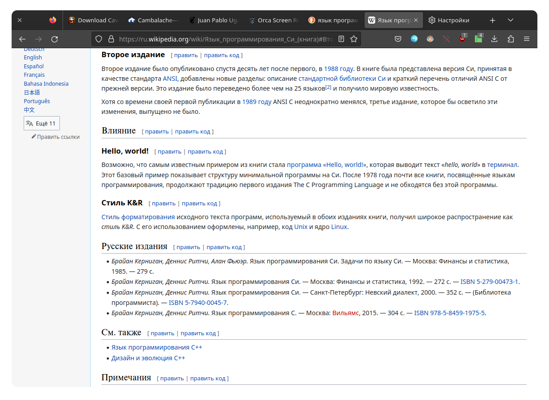
Task: Close the active Wikipedia tab
Action: pyautogui.click(x=416, y=20)
